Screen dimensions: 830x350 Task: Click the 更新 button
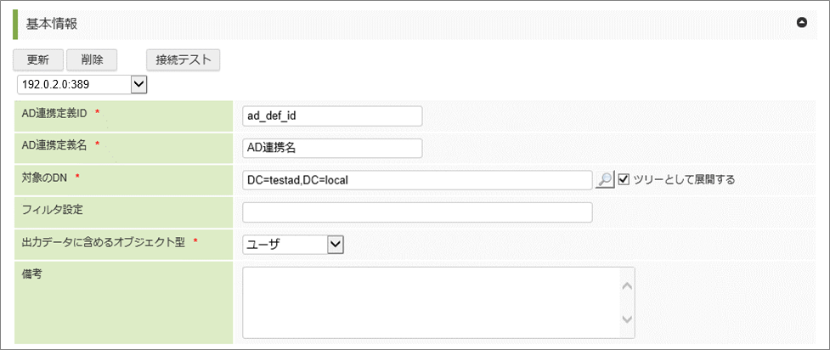point(37,60)
